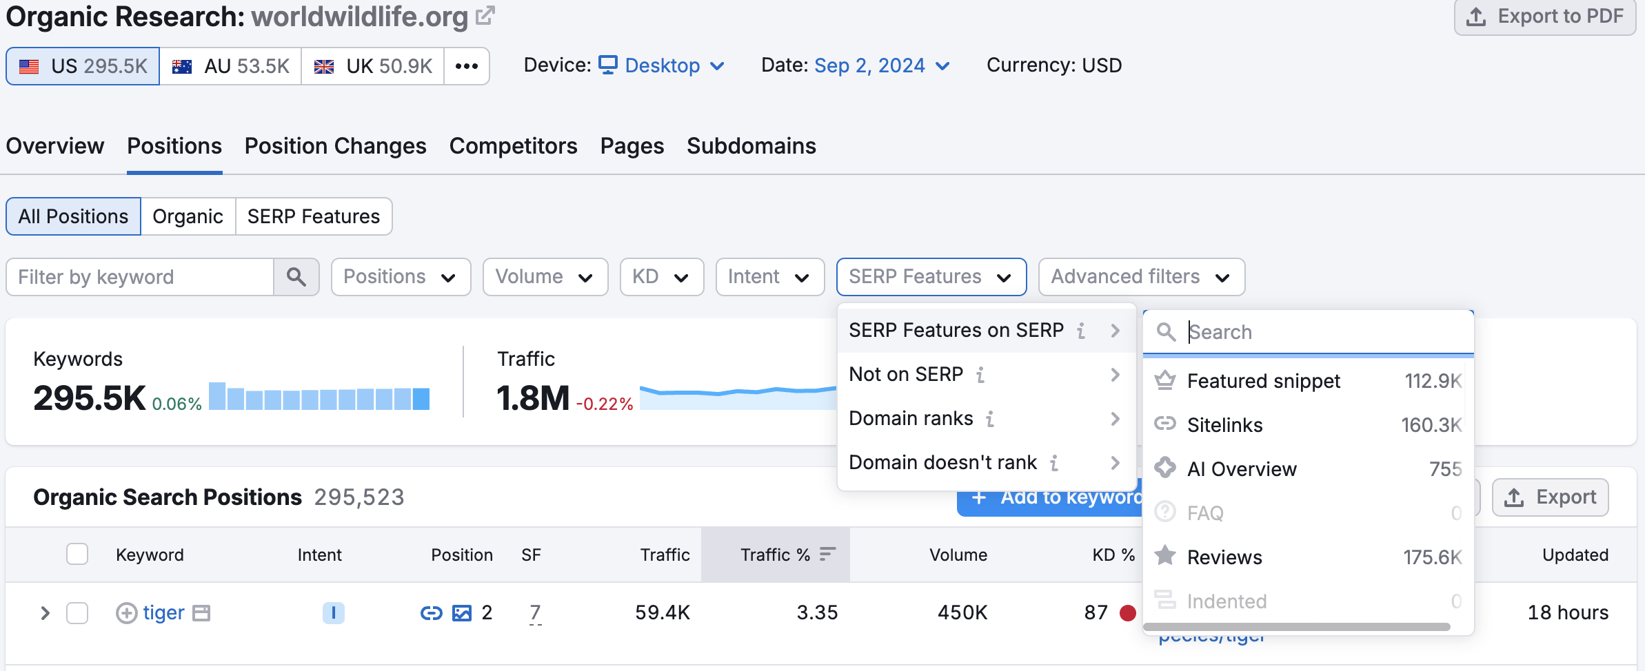Click the table Export button
1645x671 pixels.
(1551, 497)
